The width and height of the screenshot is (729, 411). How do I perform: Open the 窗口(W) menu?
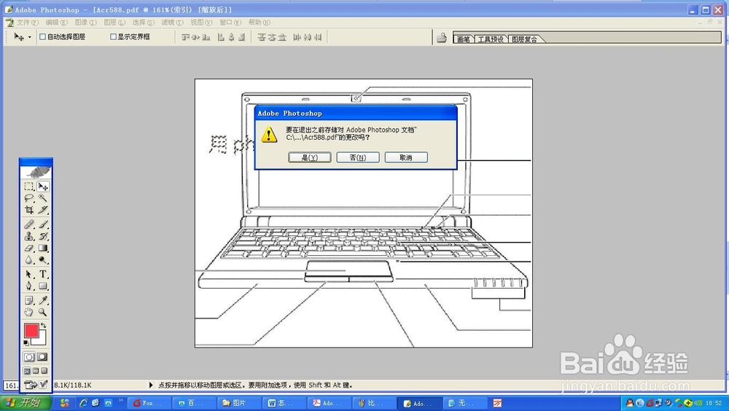[230, 23]
